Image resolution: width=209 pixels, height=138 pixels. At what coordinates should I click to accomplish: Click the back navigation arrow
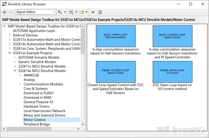(x=4, y=12)
